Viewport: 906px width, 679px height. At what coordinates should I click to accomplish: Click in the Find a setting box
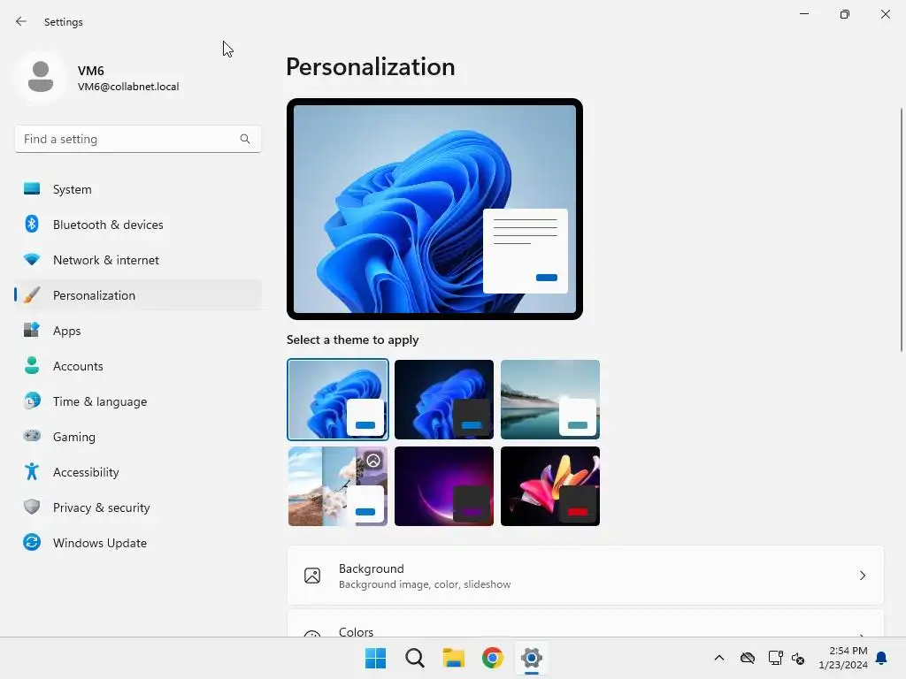[137, 139]
